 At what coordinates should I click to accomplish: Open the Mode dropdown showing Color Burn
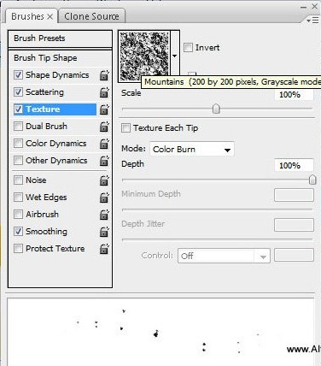tap(192, 150)
